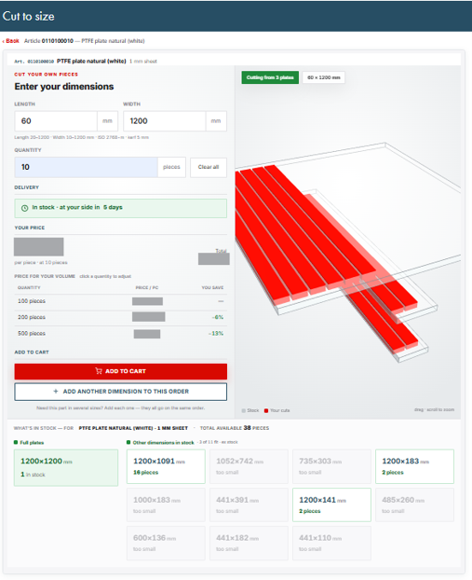
Task: Click the red Add to Cart button
Action: click(121, 371)
